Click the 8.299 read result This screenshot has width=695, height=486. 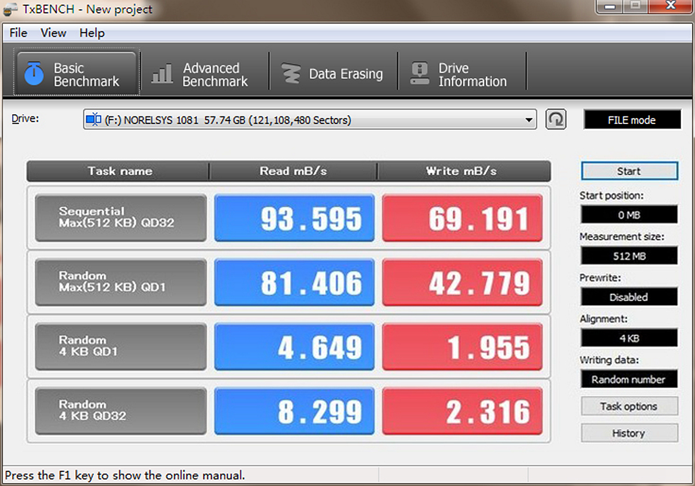(x=294, y=411)
